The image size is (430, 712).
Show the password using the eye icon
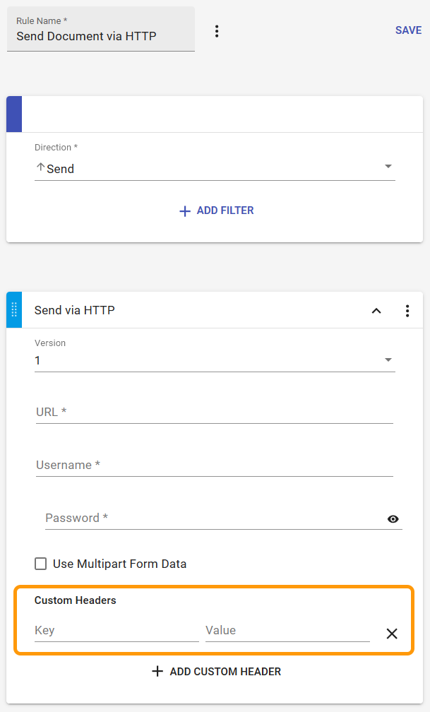(x=393, y=518)
